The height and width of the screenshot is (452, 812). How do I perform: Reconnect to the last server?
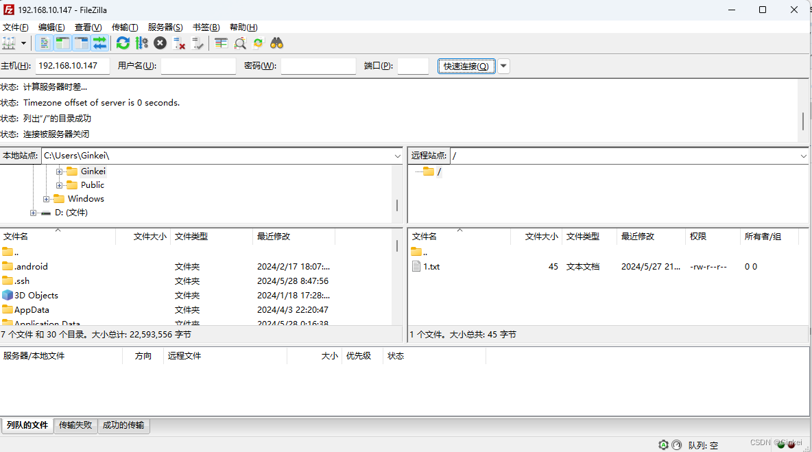198,43
